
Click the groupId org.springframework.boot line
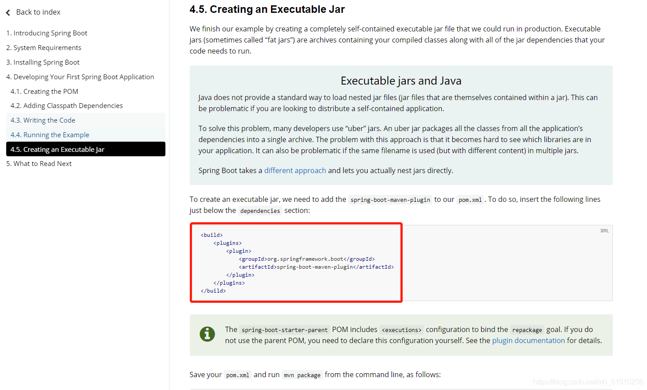pos(307,259)
